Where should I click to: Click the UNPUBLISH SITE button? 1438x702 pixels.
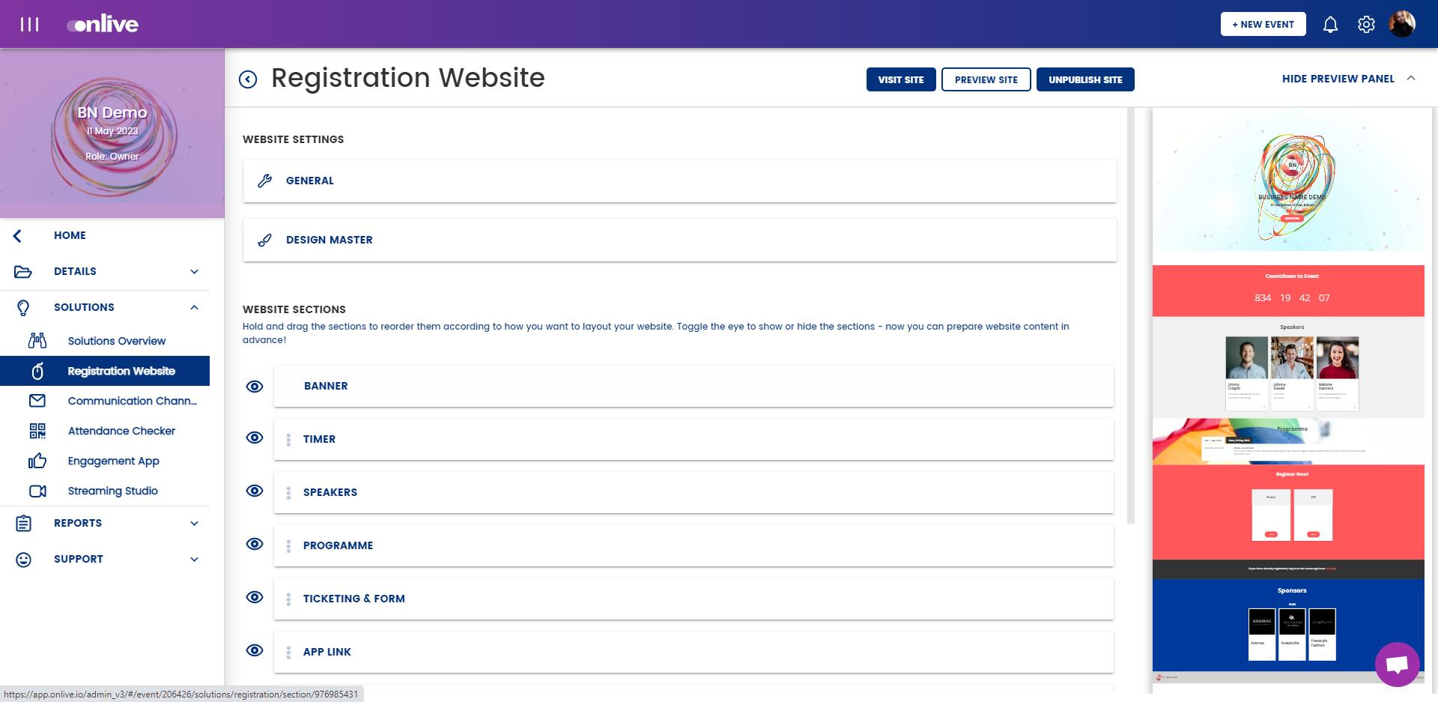coord(1085,79)
